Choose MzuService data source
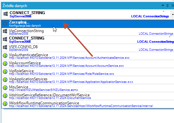 click(88, 88)
